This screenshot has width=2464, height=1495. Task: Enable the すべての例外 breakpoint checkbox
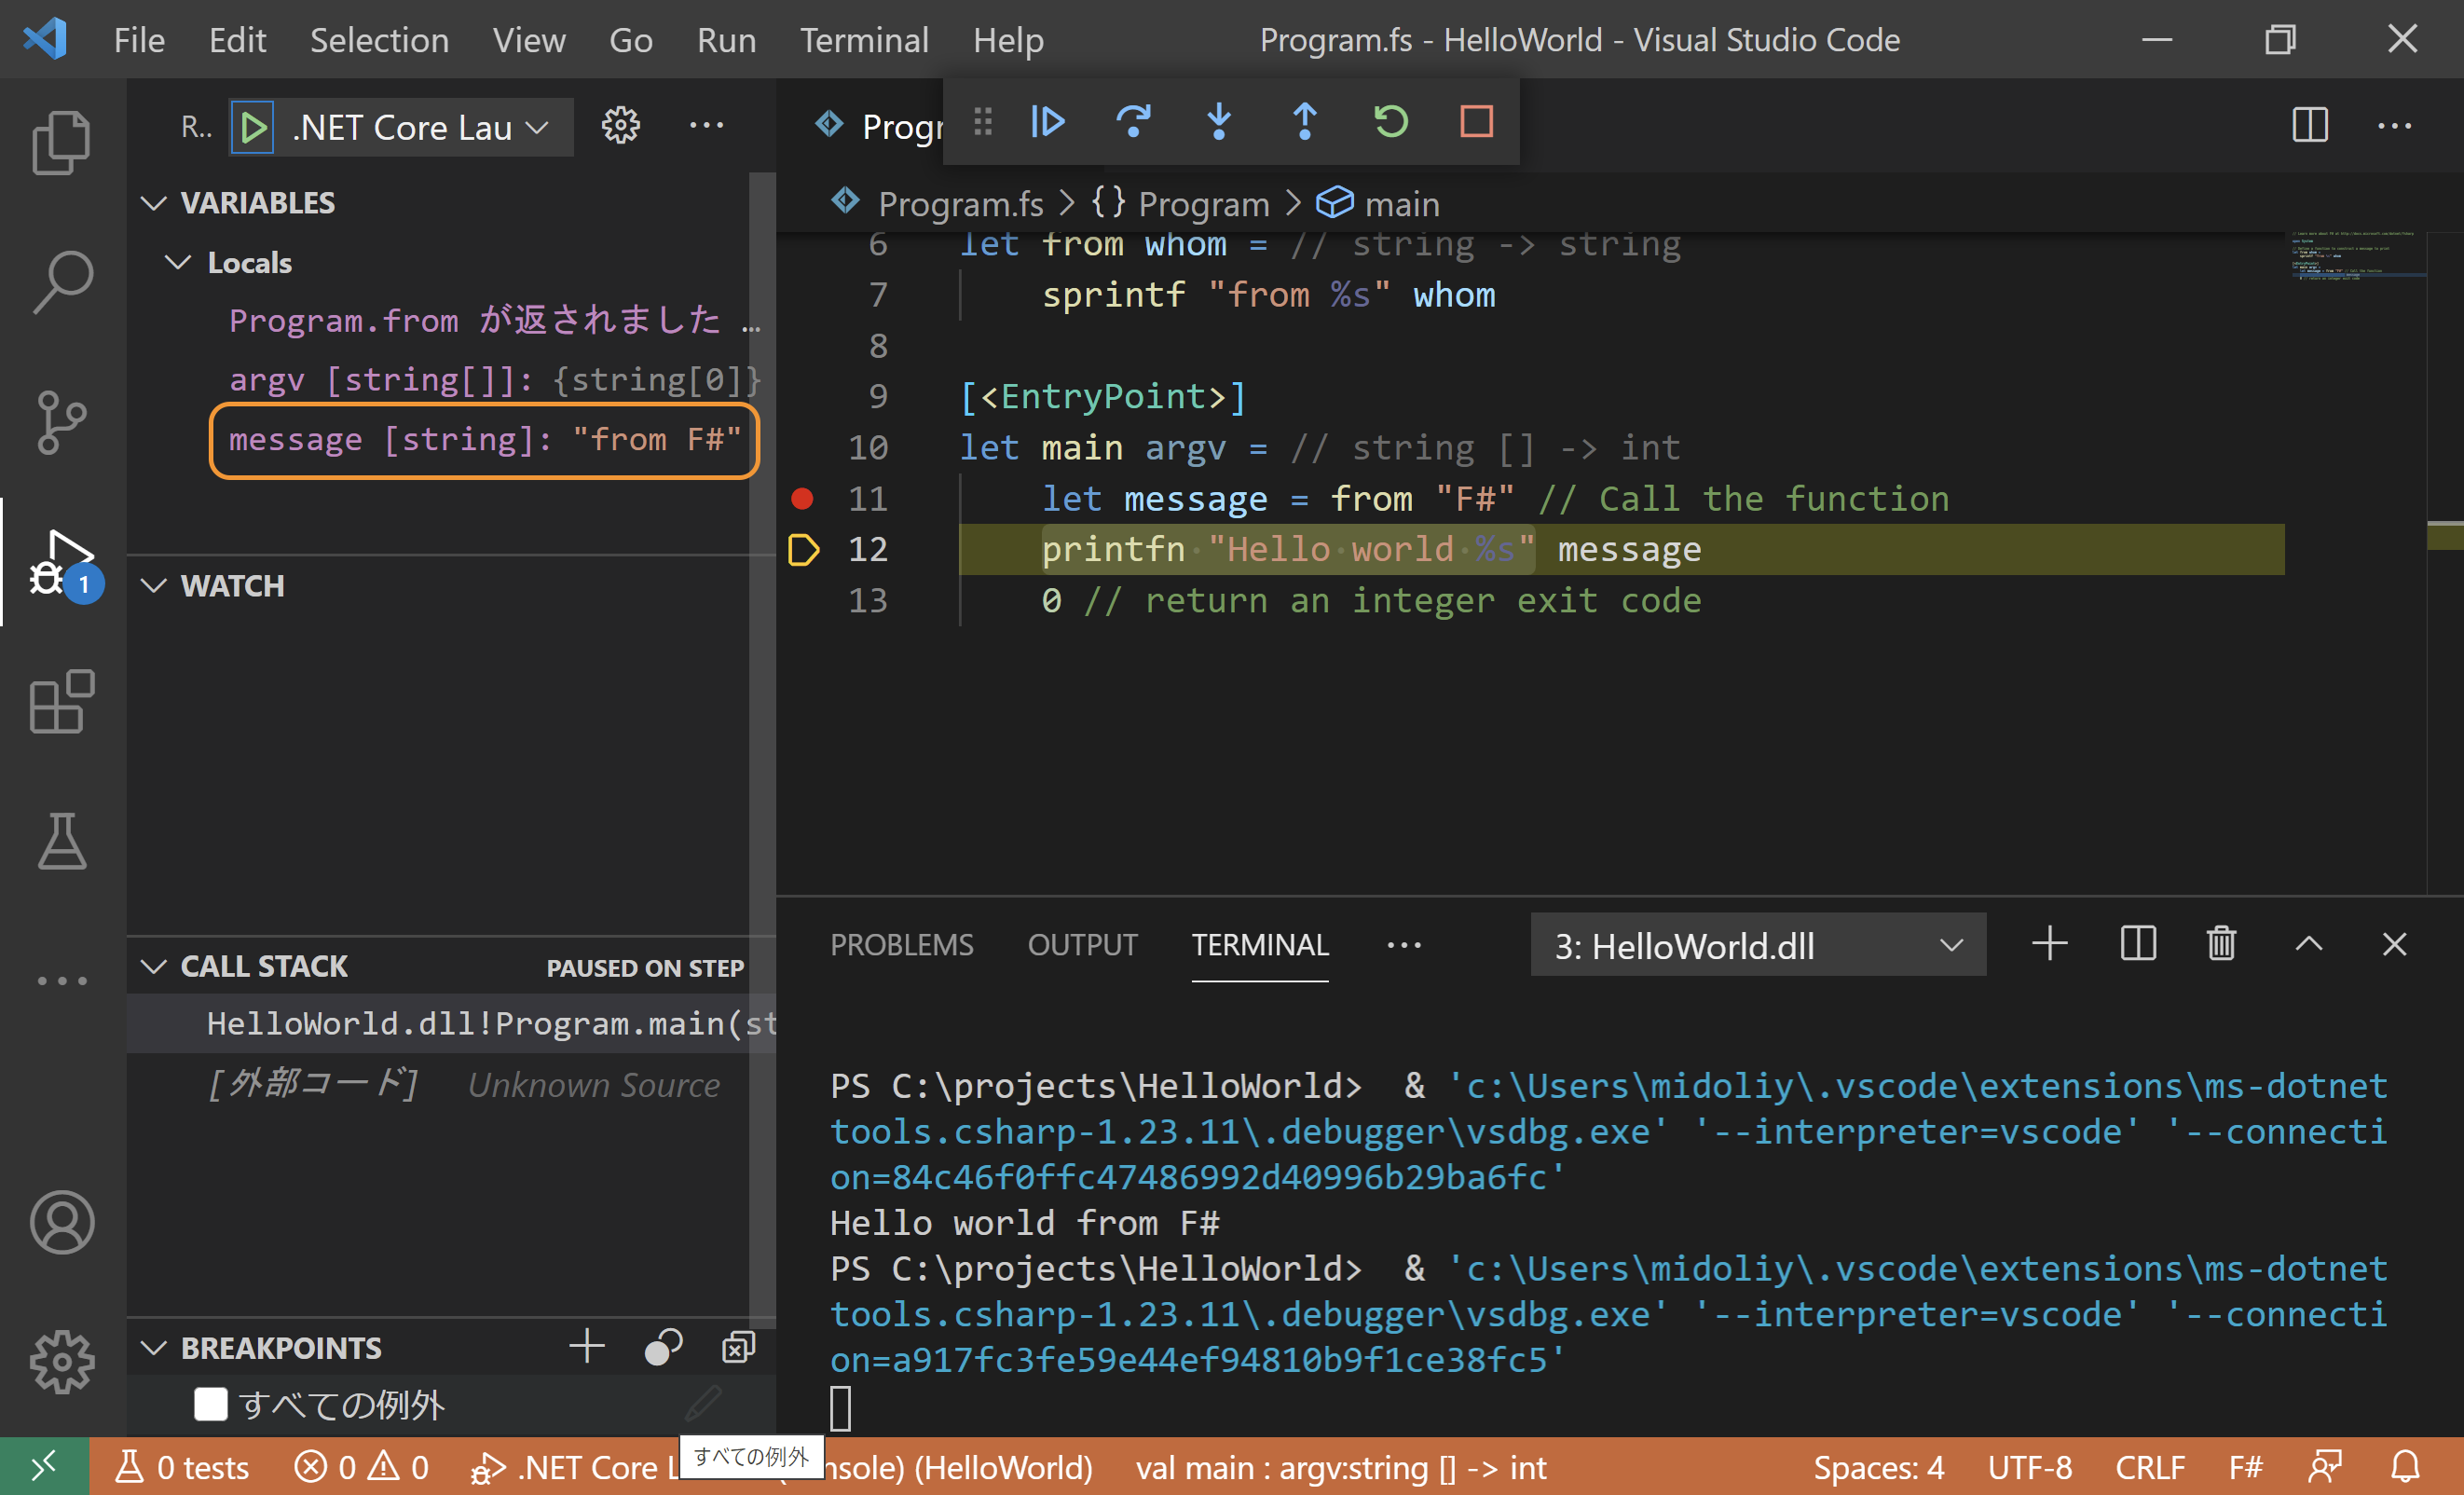[x=210, y=1404]
